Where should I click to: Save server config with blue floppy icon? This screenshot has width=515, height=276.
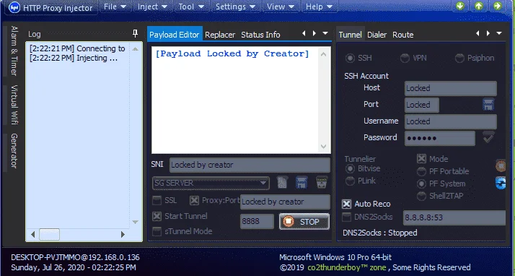pos(301,182)
